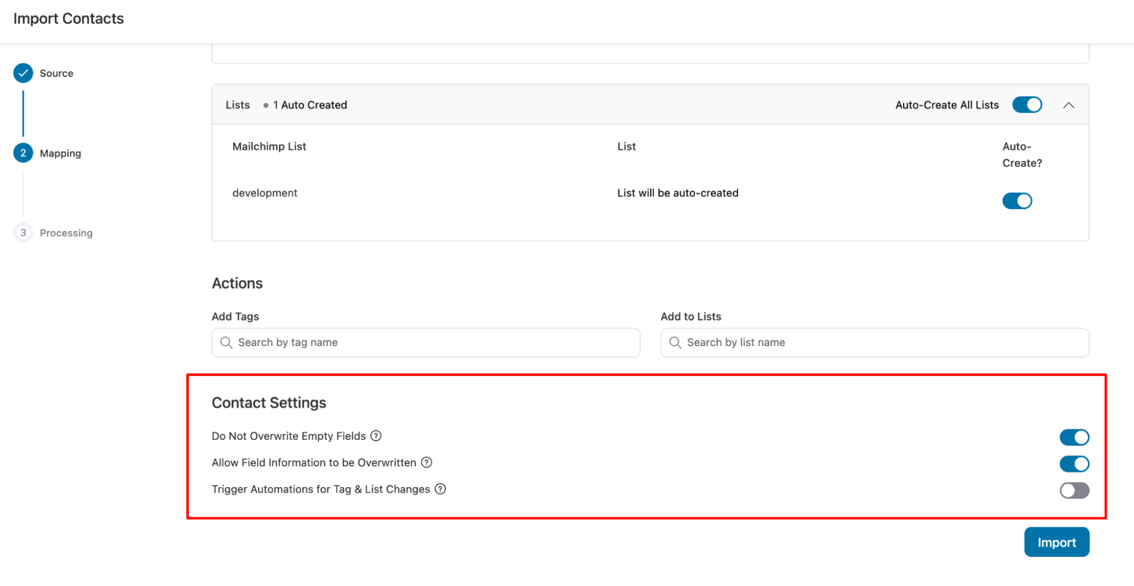Click the magnifier icon in the Add to Lists field

[x=675, y=342]
